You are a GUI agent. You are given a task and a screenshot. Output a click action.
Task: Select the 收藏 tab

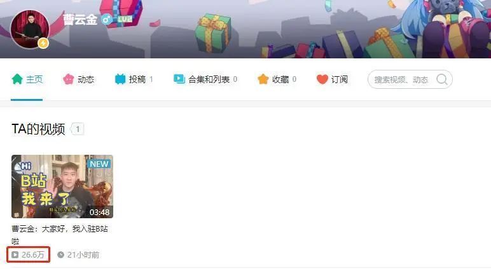pos(277,79)
